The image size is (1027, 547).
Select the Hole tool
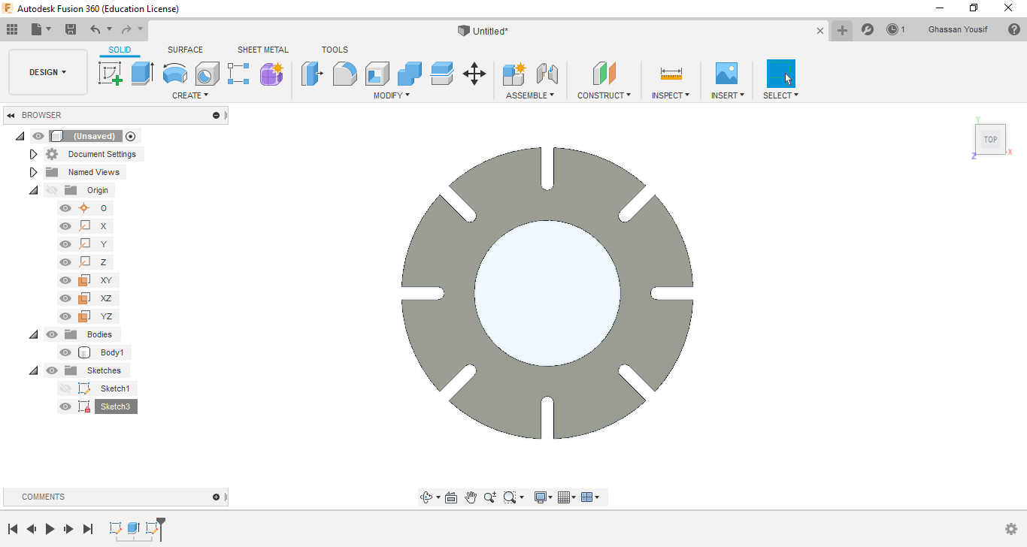point(207,74)
